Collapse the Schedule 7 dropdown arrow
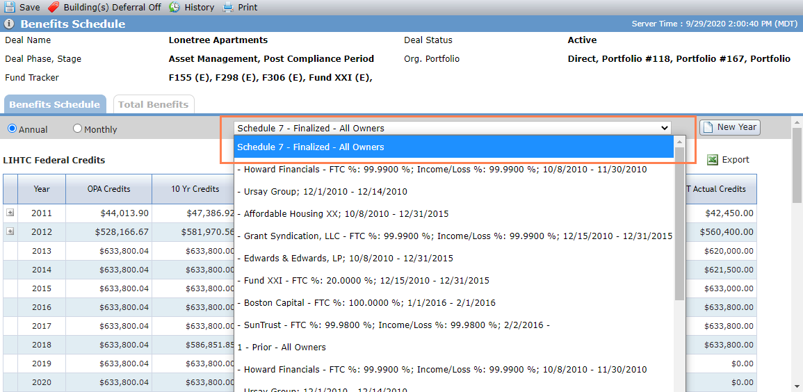Screen dimensions: 803x392 click(665, 128)
